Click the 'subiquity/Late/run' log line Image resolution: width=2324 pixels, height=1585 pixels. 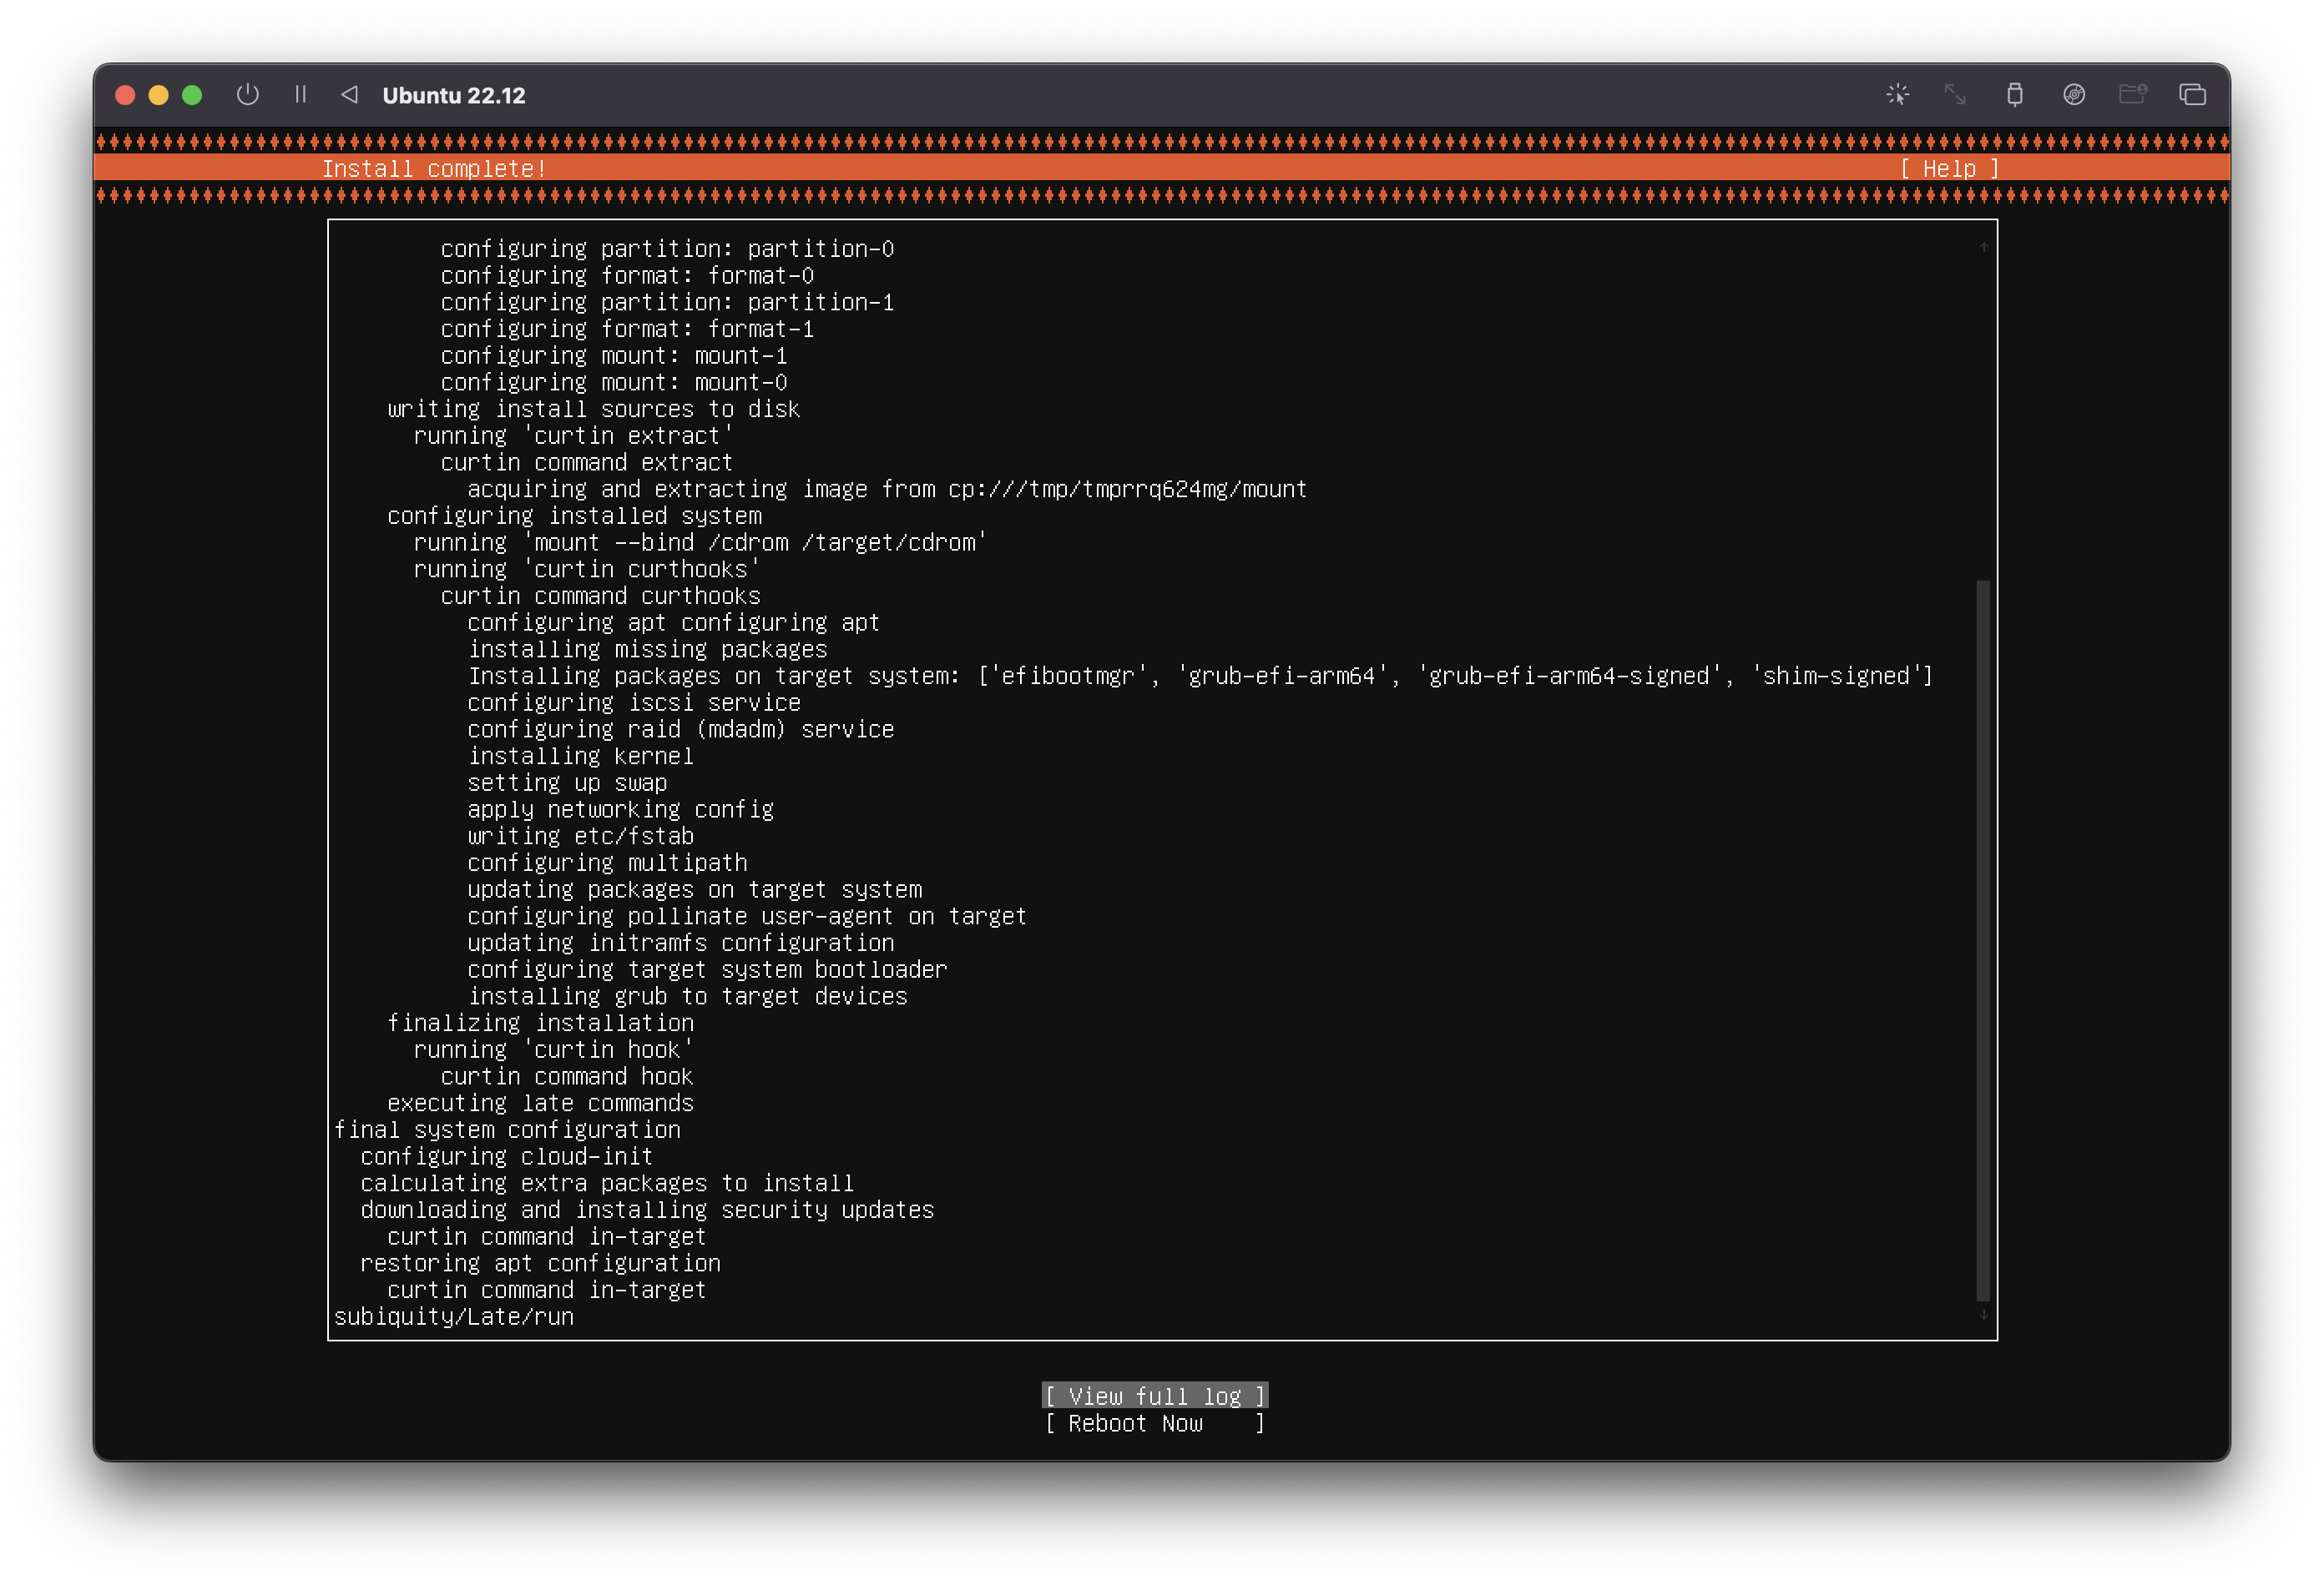[454, 1316]
